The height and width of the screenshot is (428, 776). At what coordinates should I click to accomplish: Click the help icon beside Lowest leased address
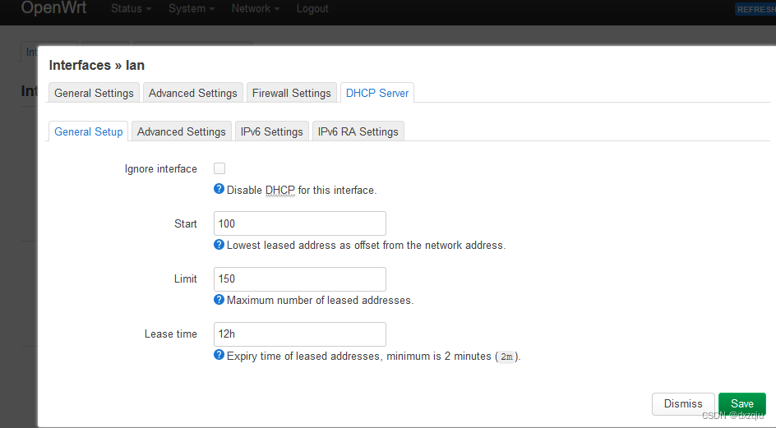click(x=219, y=245)
